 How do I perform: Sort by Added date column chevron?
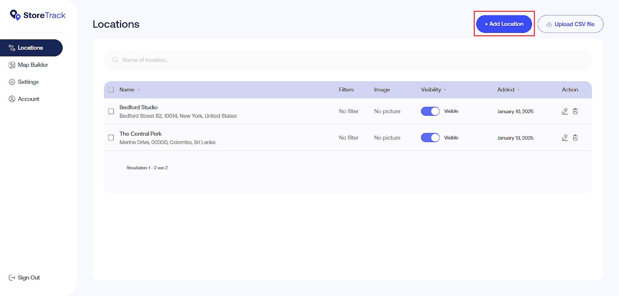point(518,90)
